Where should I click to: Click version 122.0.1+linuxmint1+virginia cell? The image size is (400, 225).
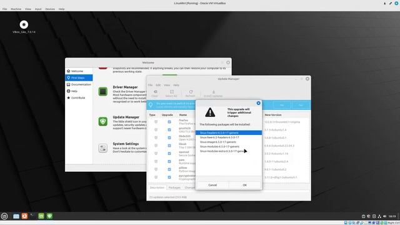tap(282, 122)
